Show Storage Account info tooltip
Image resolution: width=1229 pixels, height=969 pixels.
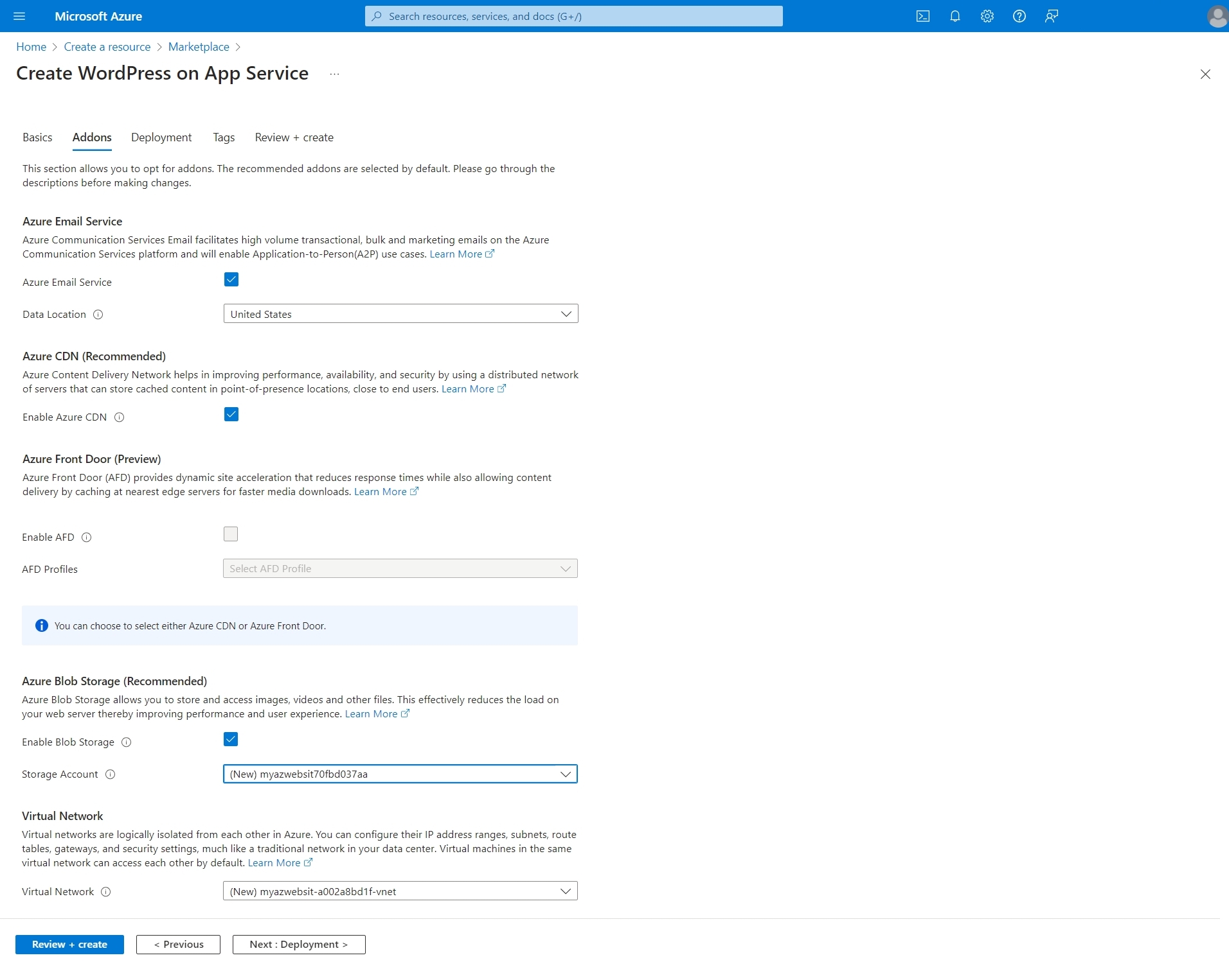tap(110, 774)
